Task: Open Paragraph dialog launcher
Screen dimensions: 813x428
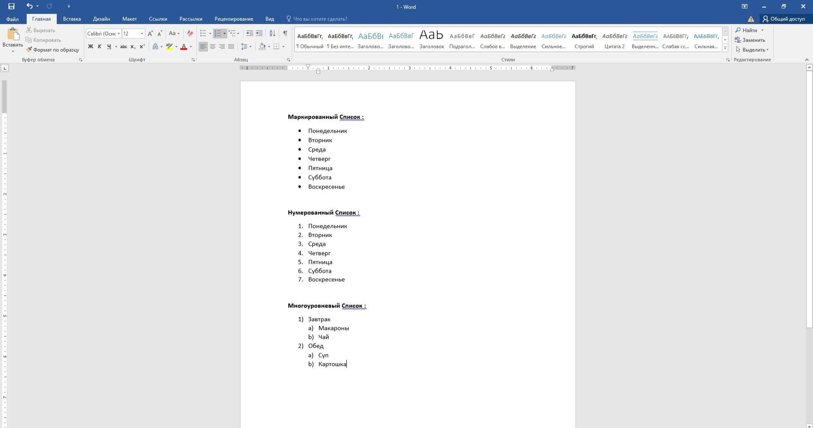Action: click(289, 60)
